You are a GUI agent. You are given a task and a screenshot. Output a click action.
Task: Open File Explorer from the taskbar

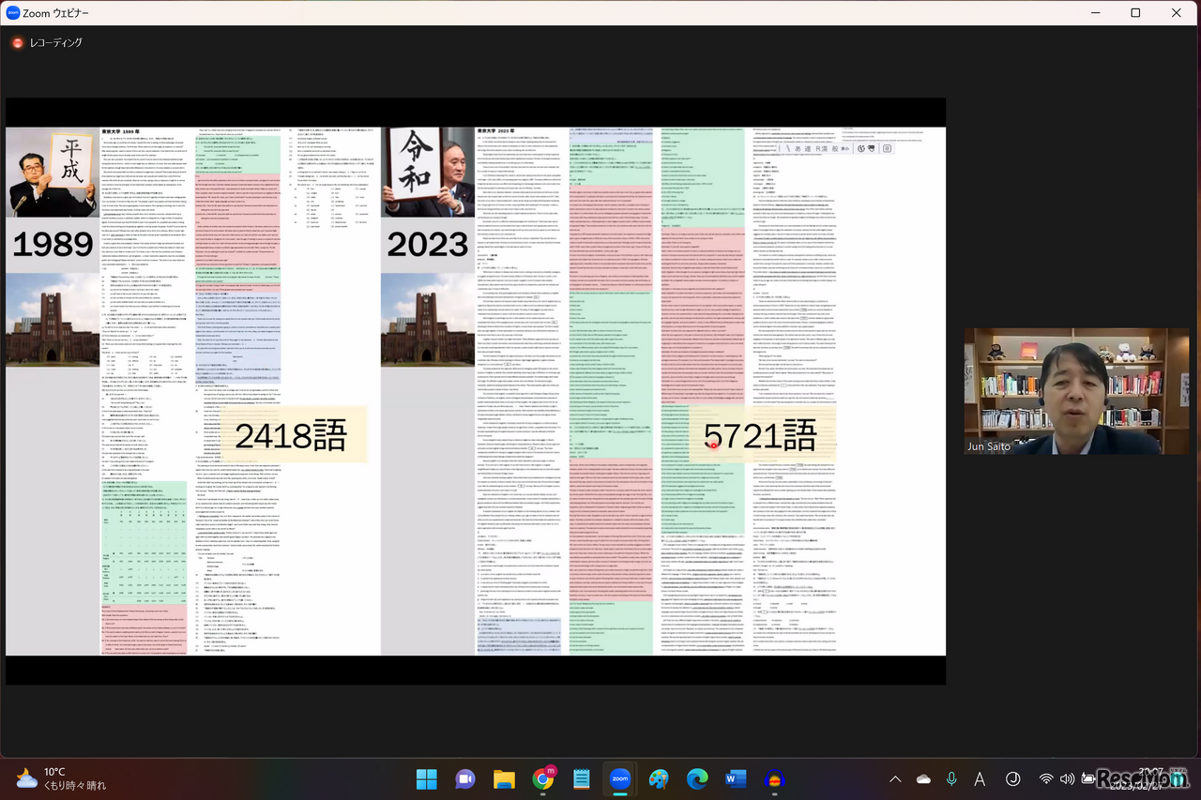[504, 778]
